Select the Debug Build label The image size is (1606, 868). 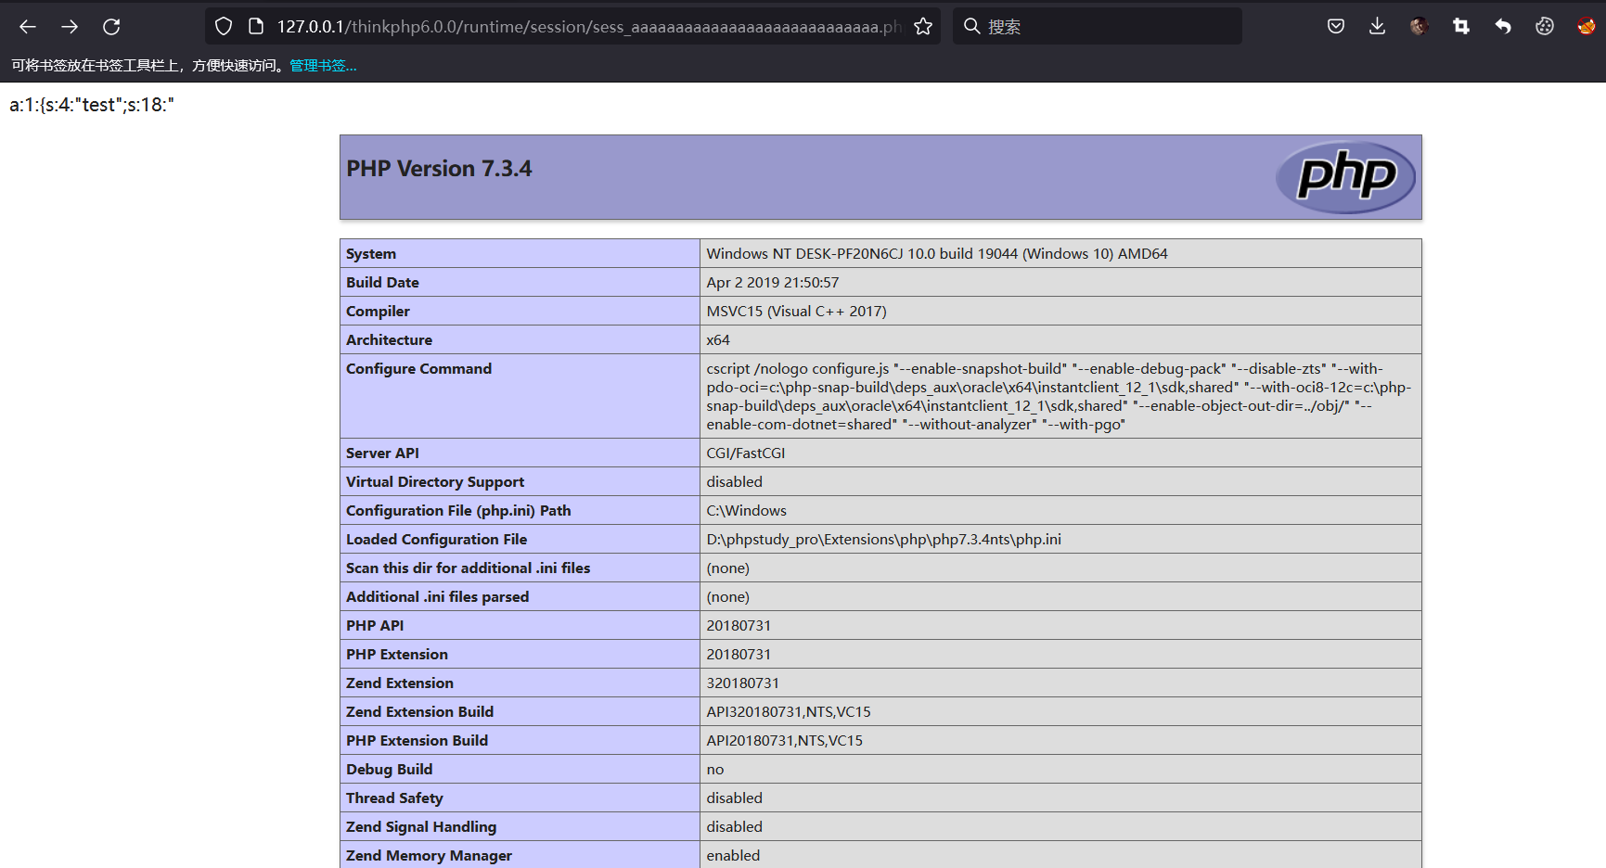click(389, 770)
